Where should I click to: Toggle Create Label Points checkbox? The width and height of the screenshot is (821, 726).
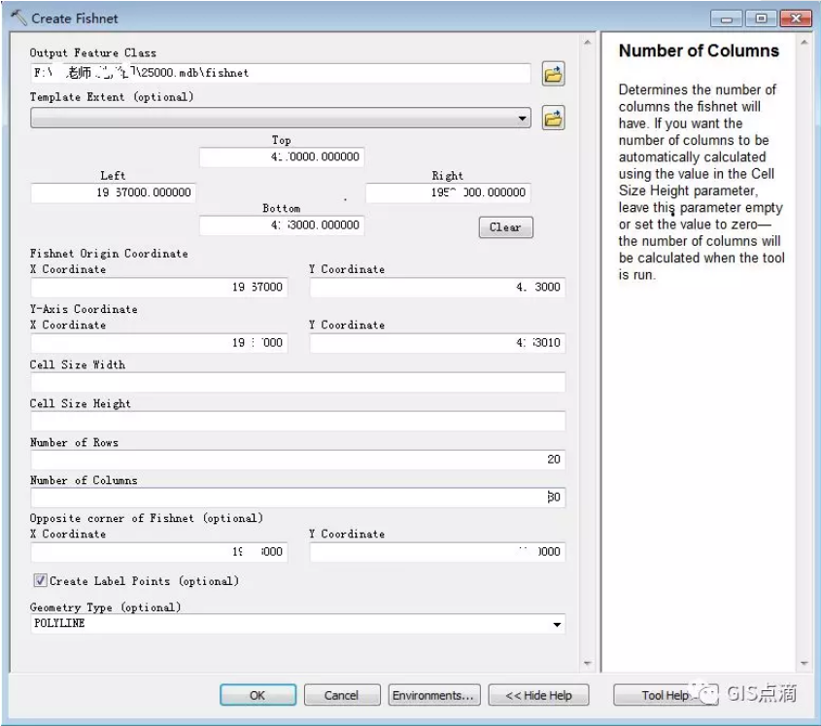point(40,580)
